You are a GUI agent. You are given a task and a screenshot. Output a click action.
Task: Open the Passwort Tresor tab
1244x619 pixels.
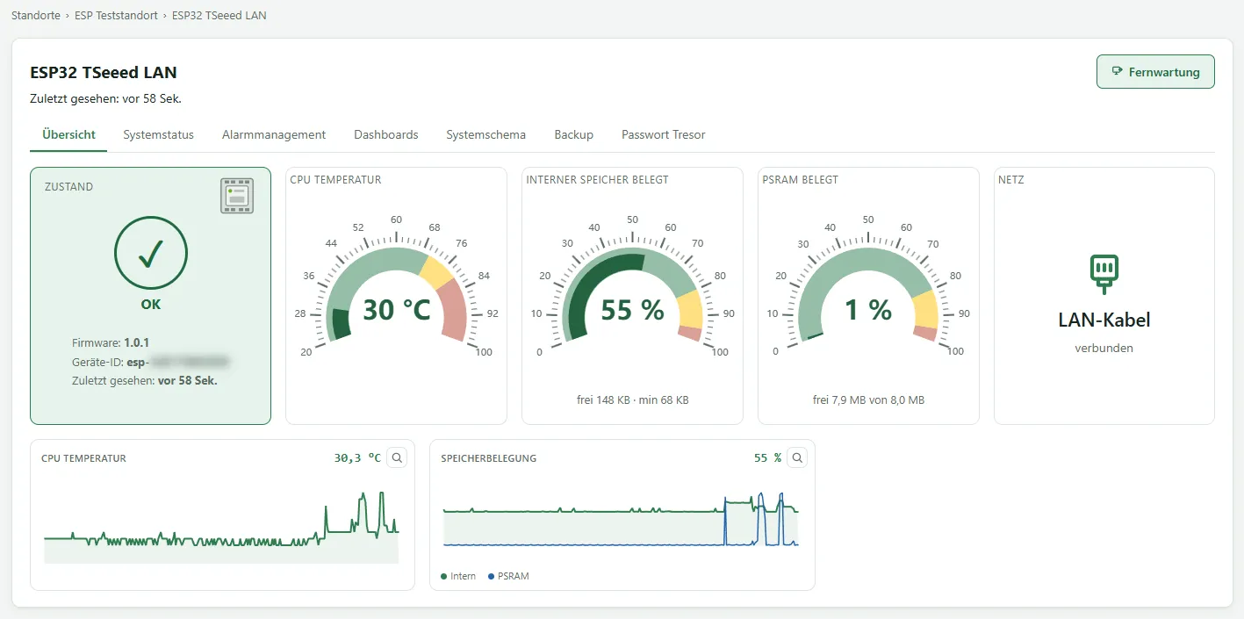tap(664, 134)
